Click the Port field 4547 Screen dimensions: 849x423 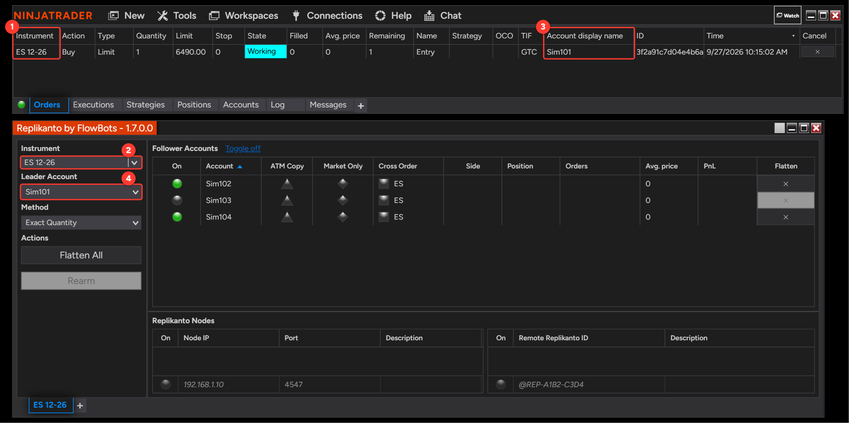pos(329,385)
